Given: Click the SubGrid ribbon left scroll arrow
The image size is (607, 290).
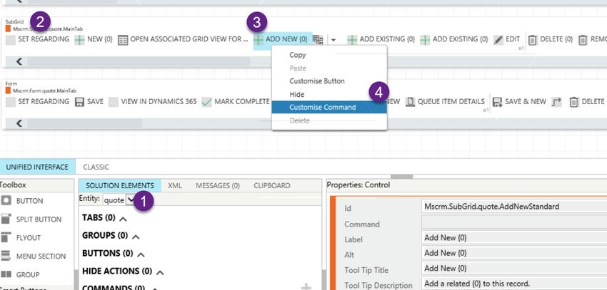Looking at the screenshot, I should point(19,61).
